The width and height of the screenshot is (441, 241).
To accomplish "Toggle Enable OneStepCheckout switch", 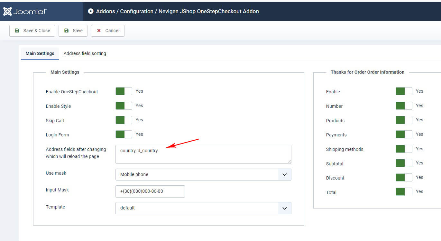I will click(124, 91).
